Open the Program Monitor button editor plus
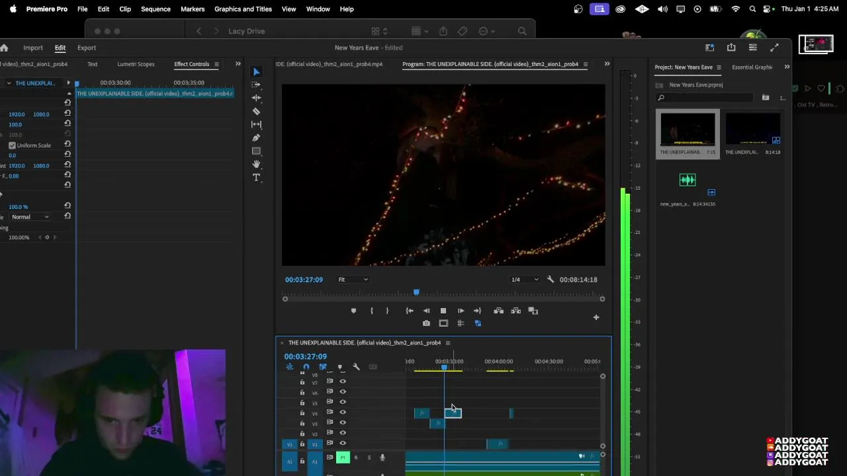Viewport: 847px width, 476px height. pyautogui.click(x=596, y=317)
